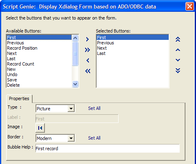Click into the Bubble Help text field

pyautogui.click(x=108, y=149)
